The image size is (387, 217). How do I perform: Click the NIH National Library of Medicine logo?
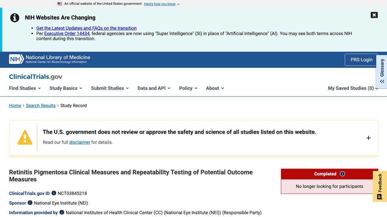click(x=50, y=59)
